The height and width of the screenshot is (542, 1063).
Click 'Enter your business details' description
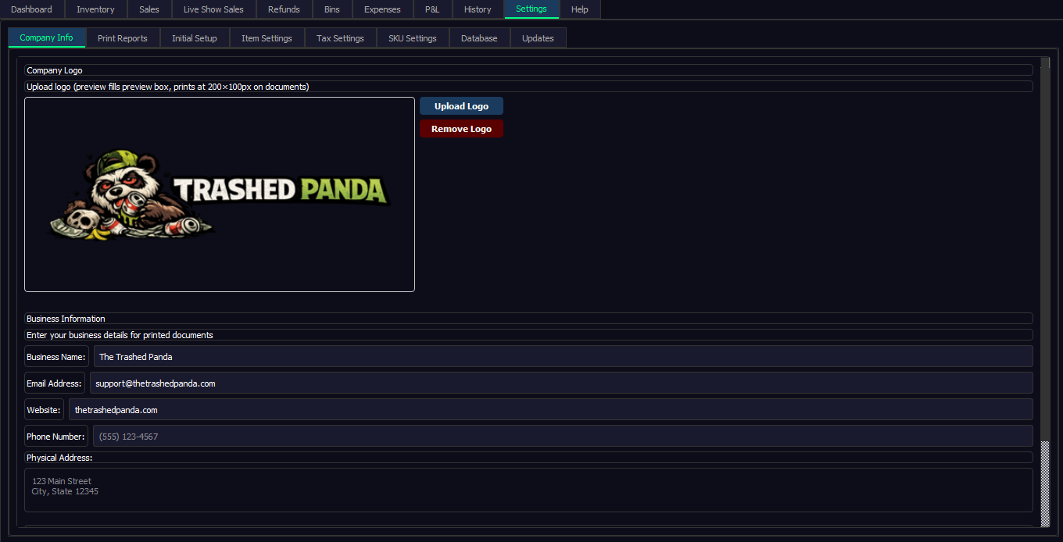point(120,335)
